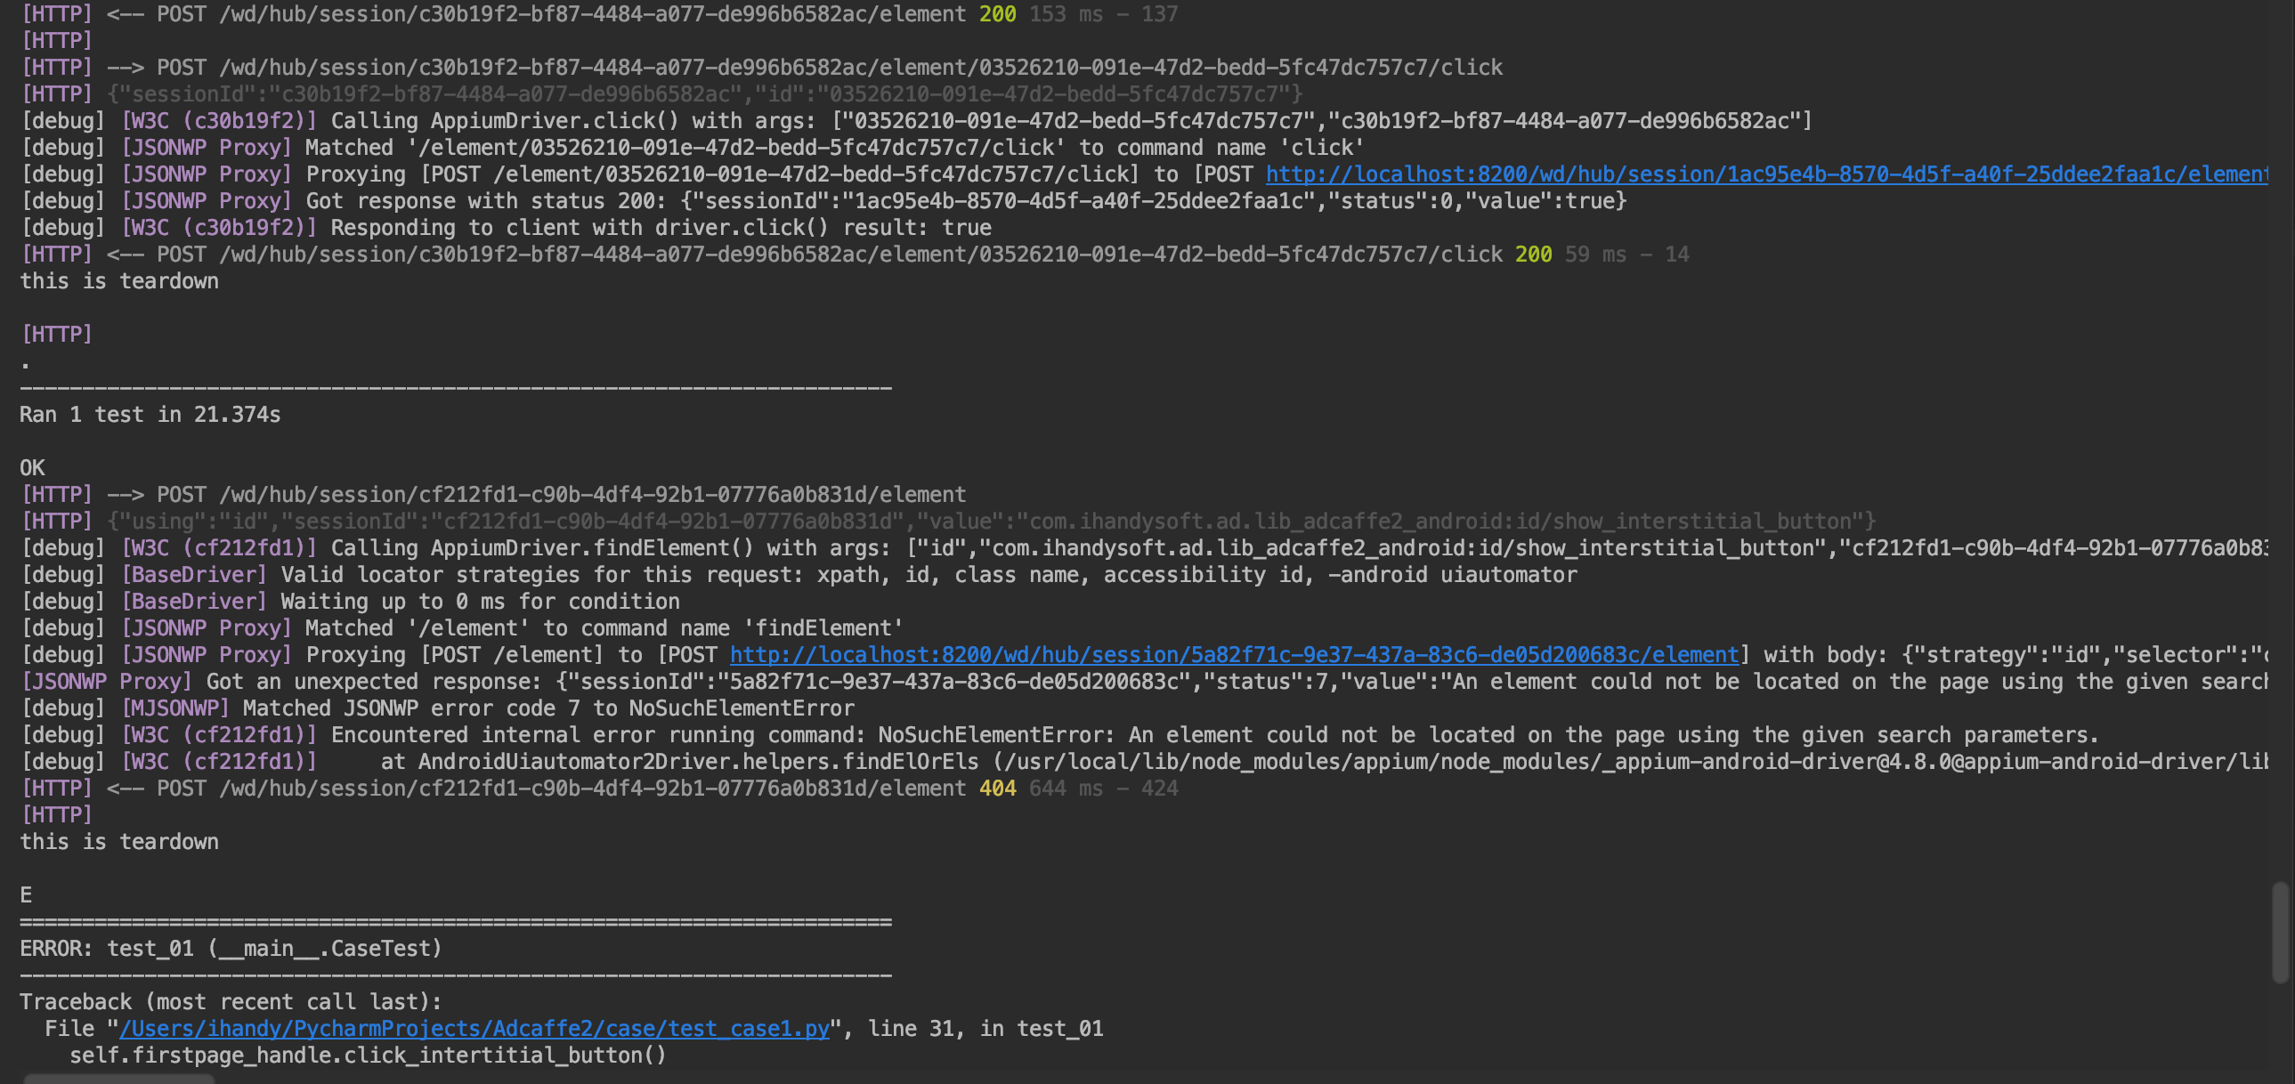
Task: Click the 'at AndroidUiautomator2Driver.helpers.findElOrEls' stack line
Action: click(1144, 763)
